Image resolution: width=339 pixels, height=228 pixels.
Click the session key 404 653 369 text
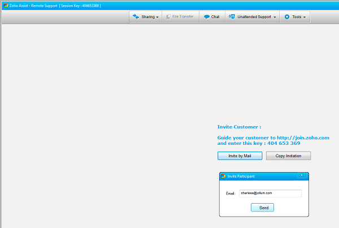click(x=284, y=143)
